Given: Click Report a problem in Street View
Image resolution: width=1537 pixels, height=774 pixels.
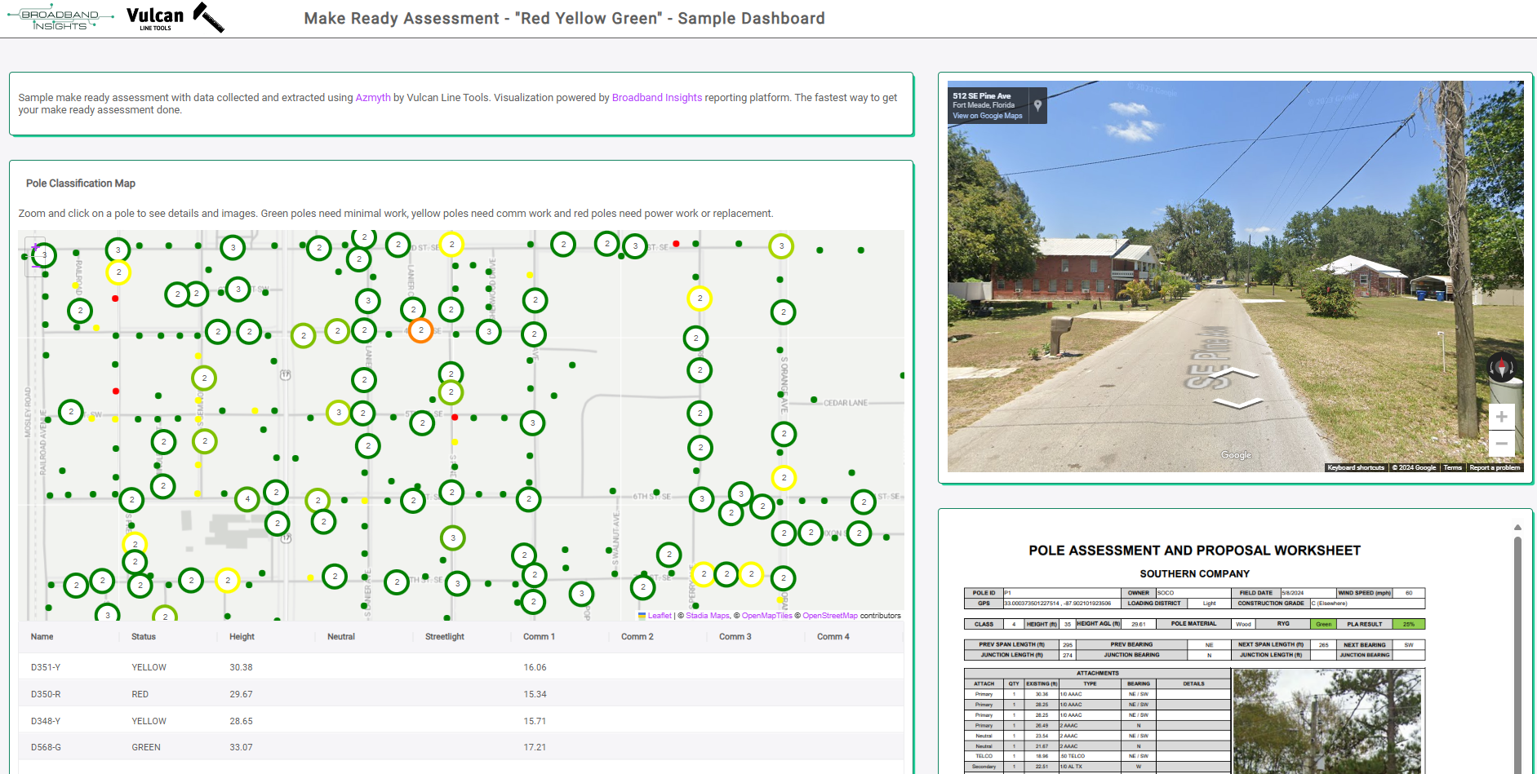Looking at the screenshot, I should (x=1495, y=467).
